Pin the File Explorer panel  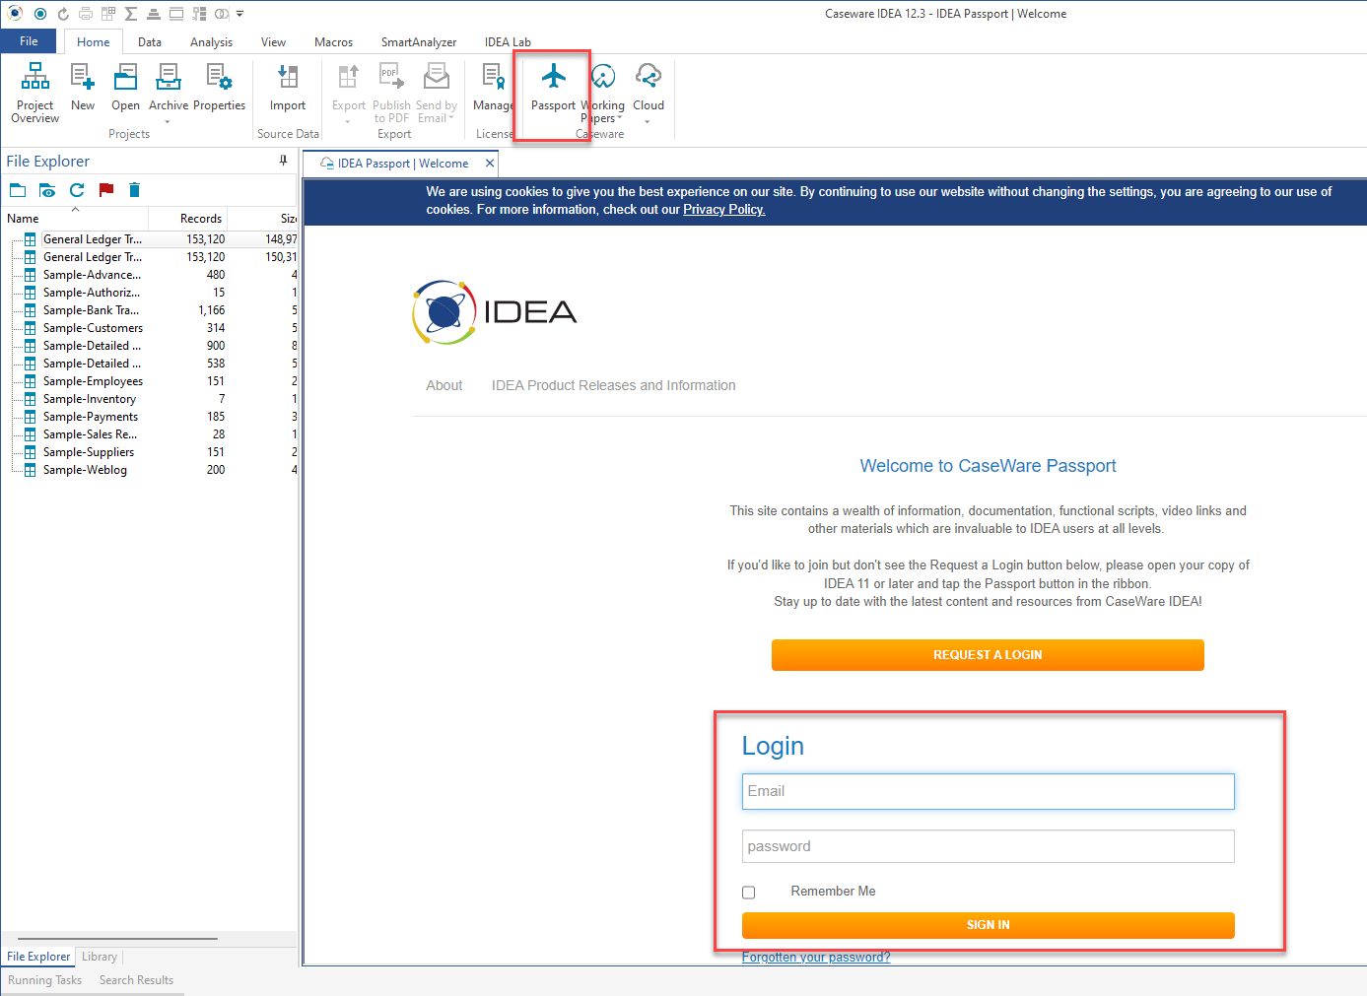point(283,161)
